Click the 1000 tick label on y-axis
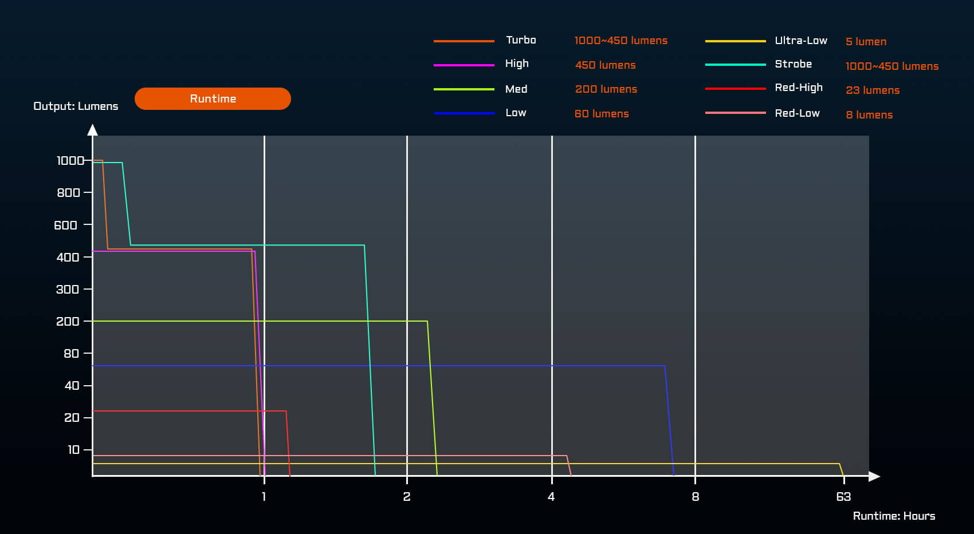Image resolution: width=974 pixels, height=534 pixels. 70,161
